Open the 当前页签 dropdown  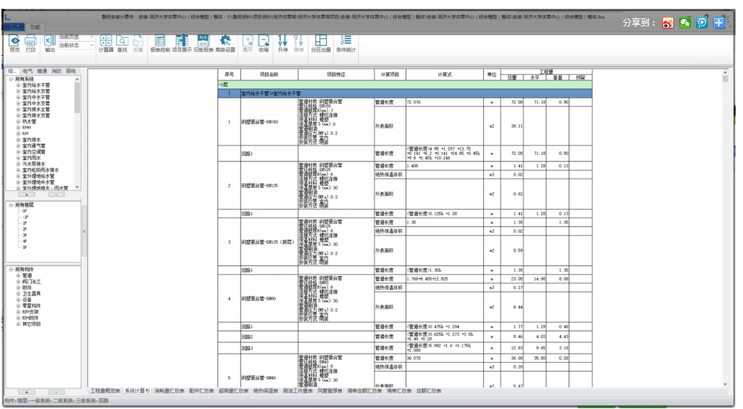pos(76,37)
